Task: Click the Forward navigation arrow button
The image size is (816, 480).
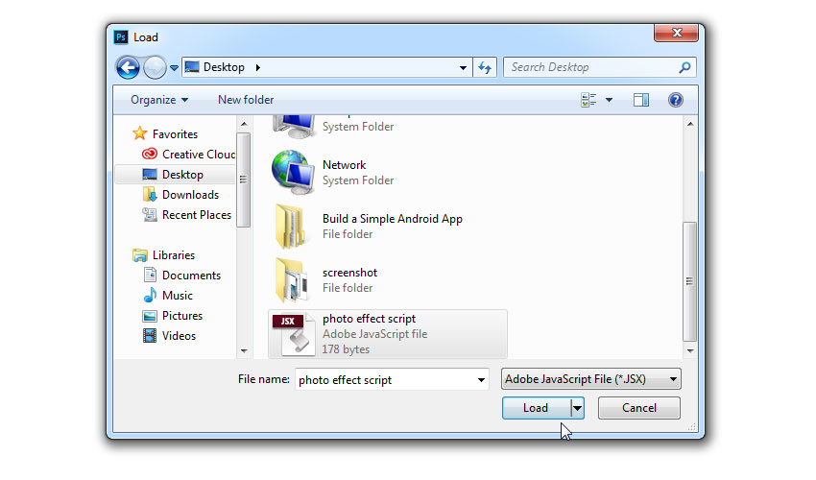Action: [x=155, y=67]
